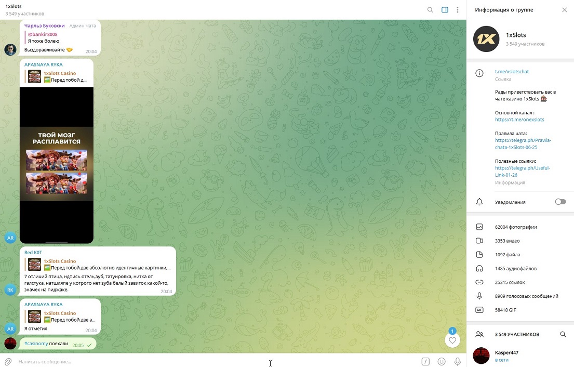Open the three-dot chat menu

point(457,10)
